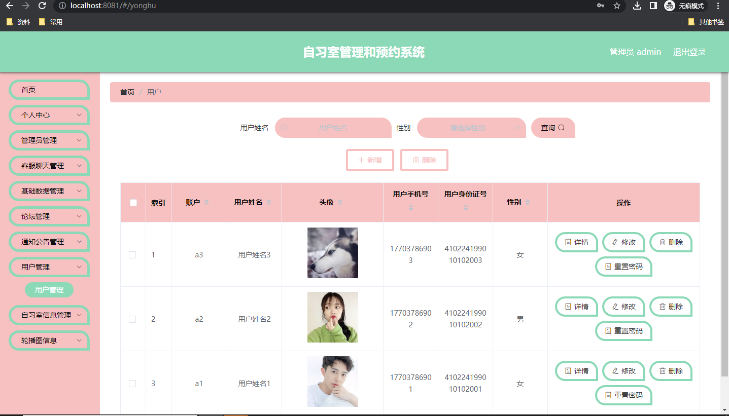Open browser downloads icon
The width and height of the screenshot is (729, 416).
pyautogui.click(x=637, y=6)
